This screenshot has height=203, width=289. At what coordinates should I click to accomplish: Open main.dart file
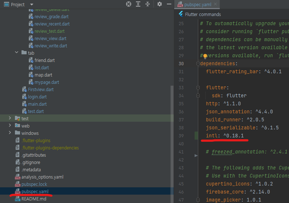[37, 104]
